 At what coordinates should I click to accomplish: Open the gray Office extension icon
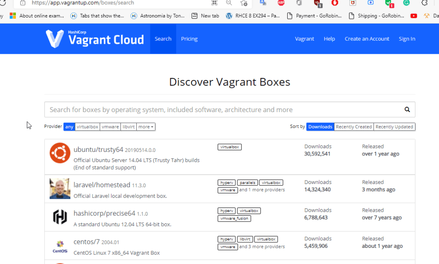(299, 3)
